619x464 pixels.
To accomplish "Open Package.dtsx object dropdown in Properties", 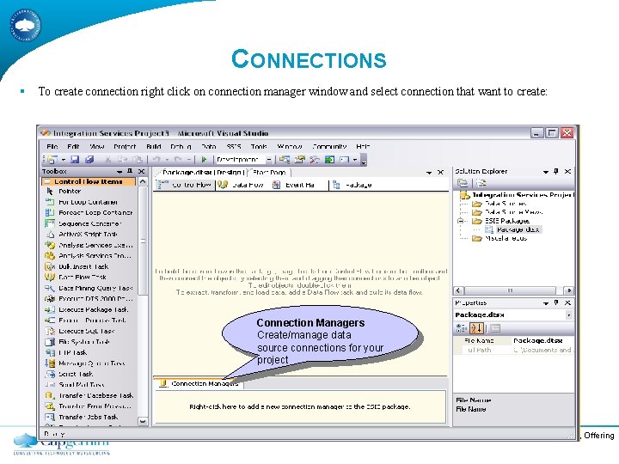I will (x=569, y=314).
